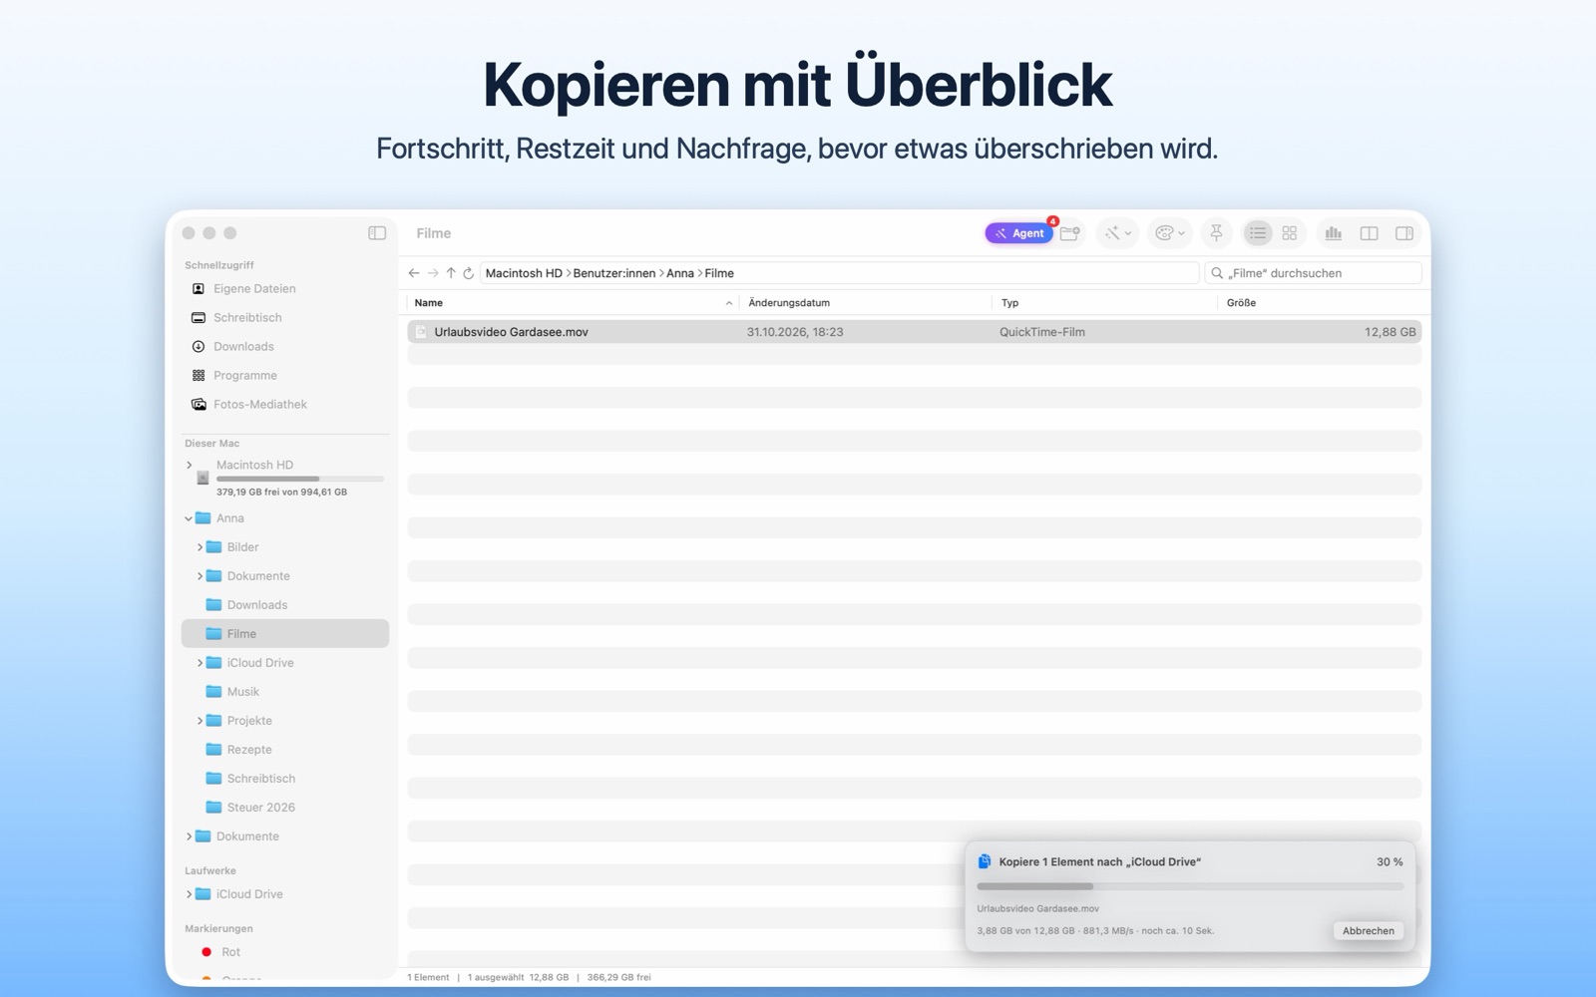
Task: Select Urlaubsvideo Gardasee.mov file row
Action: (915, 332)
